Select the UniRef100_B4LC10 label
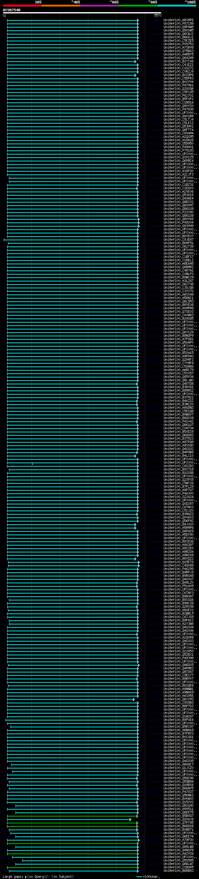 tap(178, 456)
